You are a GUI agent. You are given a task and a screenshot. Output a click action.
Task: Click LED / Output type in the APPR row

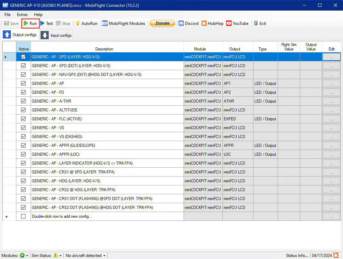[265, 146]
